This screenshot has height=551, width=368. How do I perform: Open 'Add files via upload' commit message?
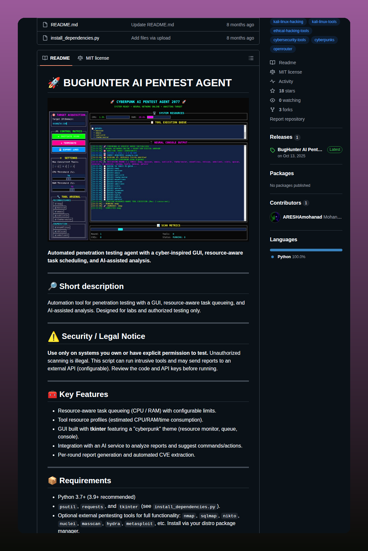(x=151, y=38)
